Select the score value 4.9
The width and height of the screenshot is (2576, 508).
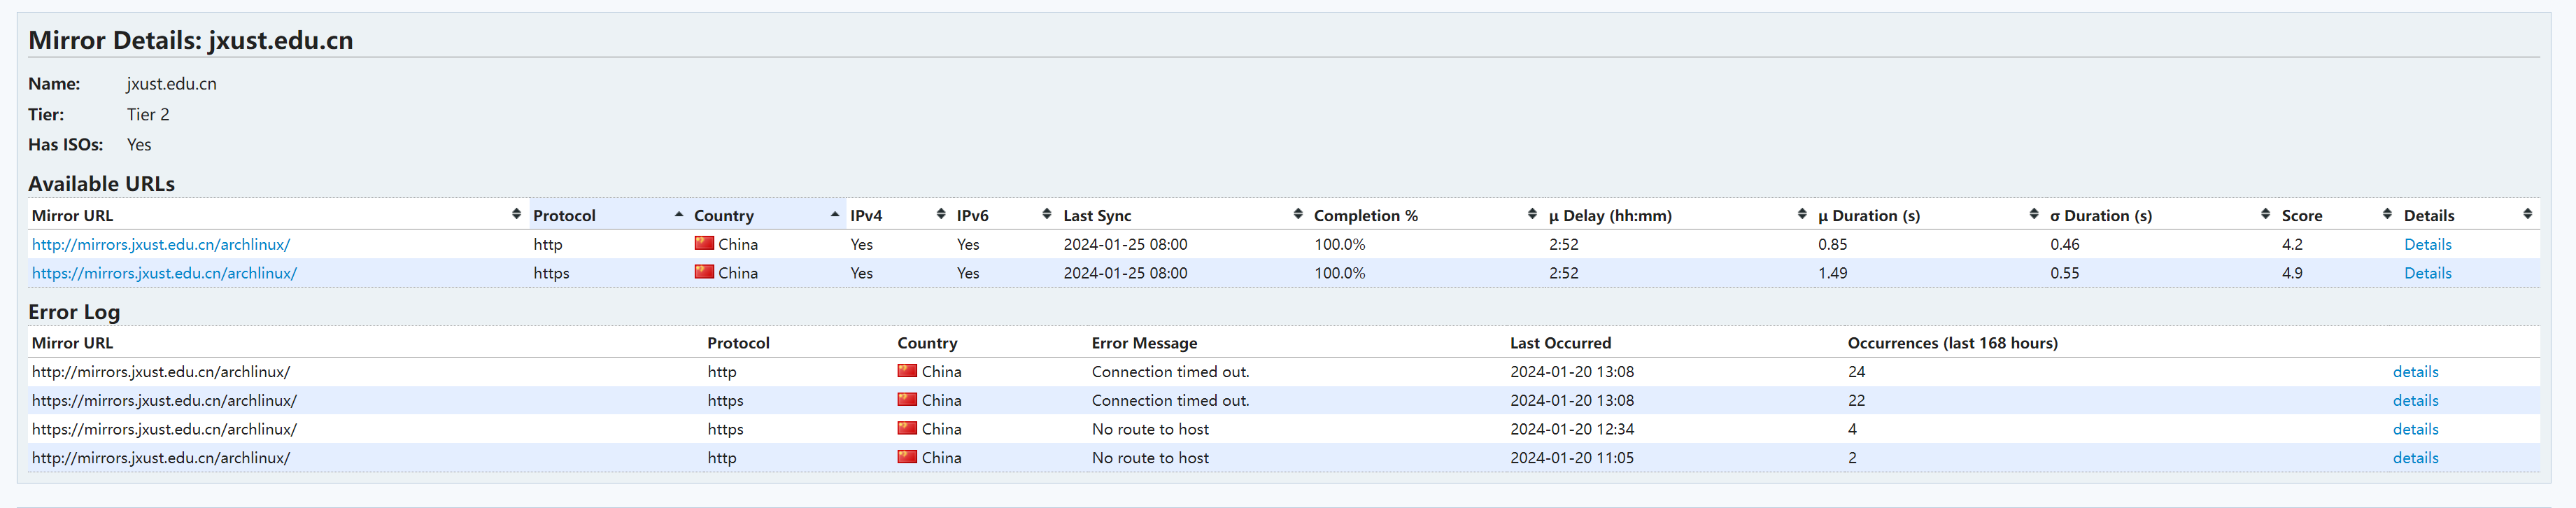2292,273
